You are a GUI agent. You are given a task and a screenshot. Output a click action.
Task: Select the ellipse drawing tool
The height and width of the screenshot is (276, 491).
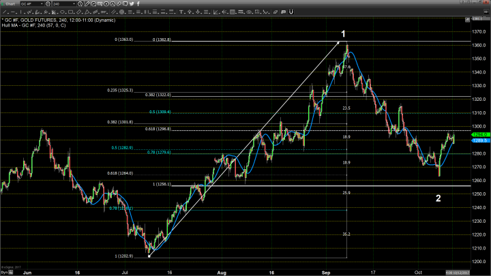pos(62,12)
